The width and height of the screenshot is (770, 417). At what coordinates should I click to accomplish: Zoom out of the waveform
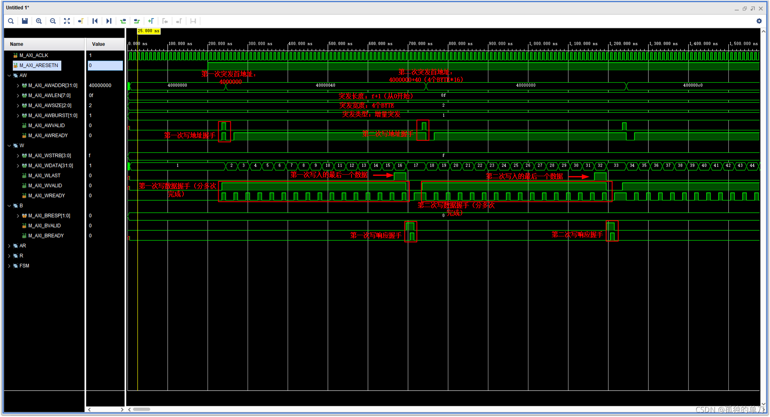click(x=53, y=21)
